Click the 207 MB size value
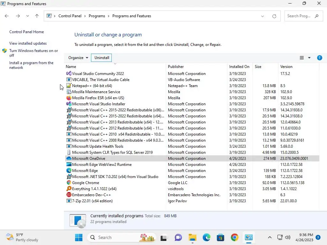This screenshot has width=327, height=245. click(270, 98)
